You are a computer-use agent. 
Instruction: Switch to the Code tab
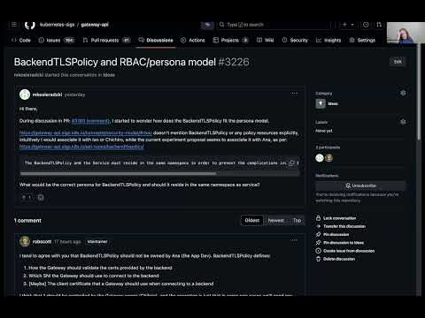click(21, 40)
